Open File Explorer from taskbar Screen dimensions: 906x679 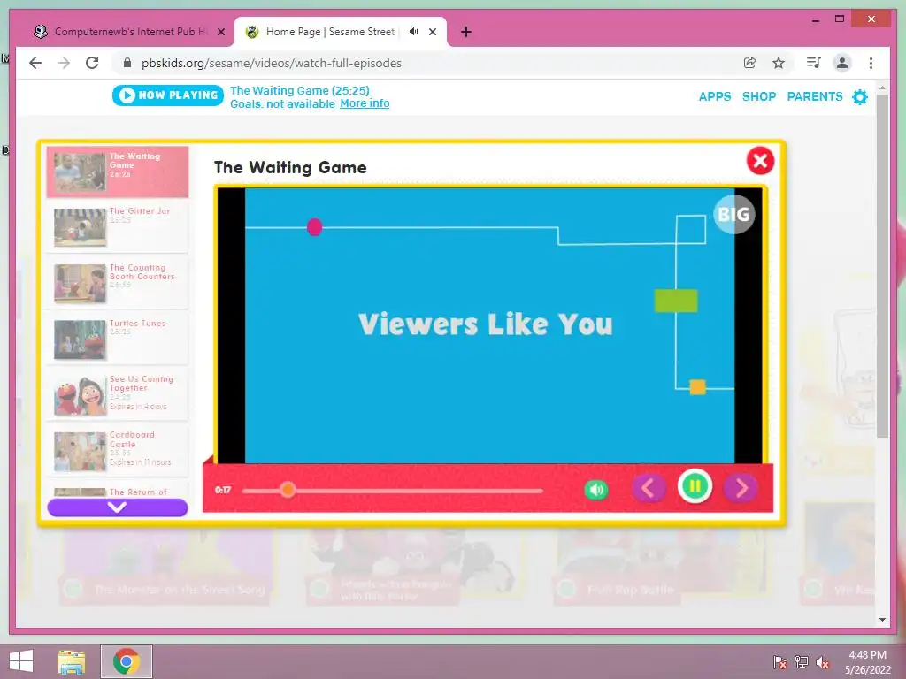pos(72,661)
